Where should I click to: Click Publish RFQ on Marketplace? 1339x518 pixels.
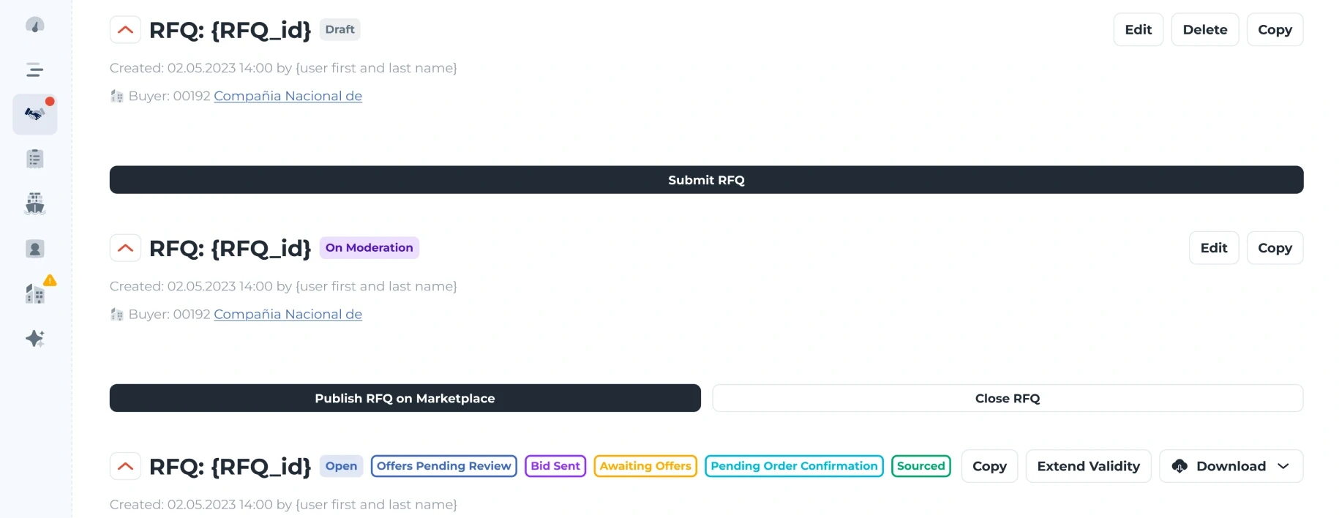click(x=405, y=398)
